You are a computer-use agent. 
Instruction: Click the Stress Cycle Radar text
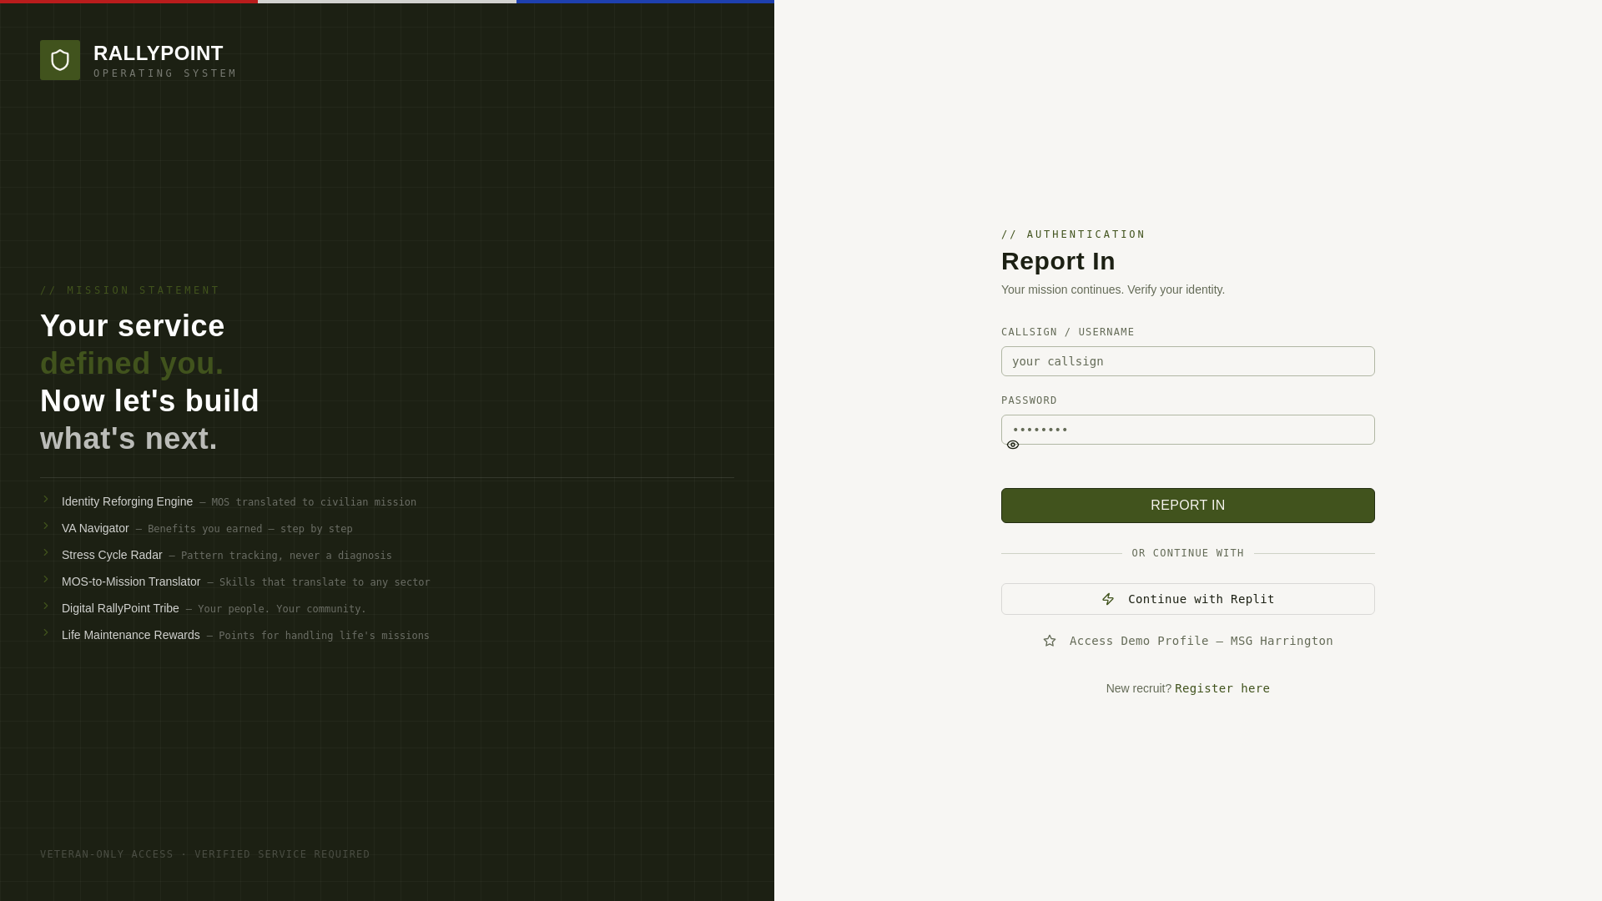click(112, 555)
